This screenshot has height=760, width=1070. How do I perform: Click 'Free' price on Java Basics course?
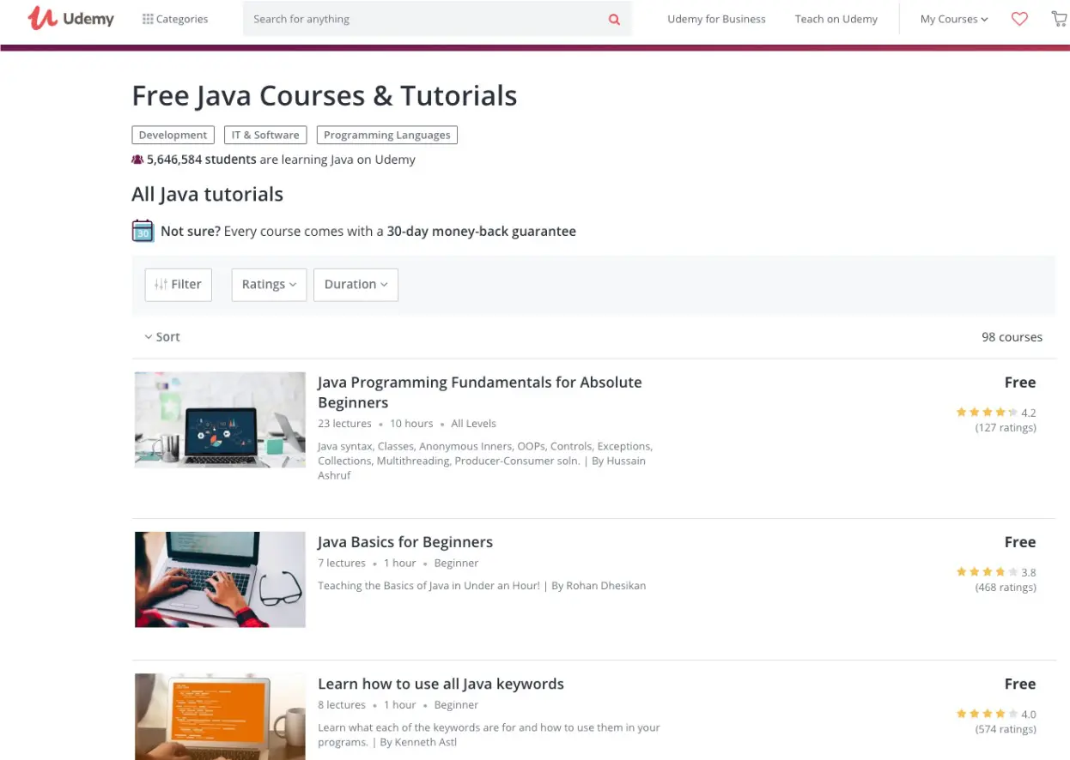click(x=1020, y=542)
